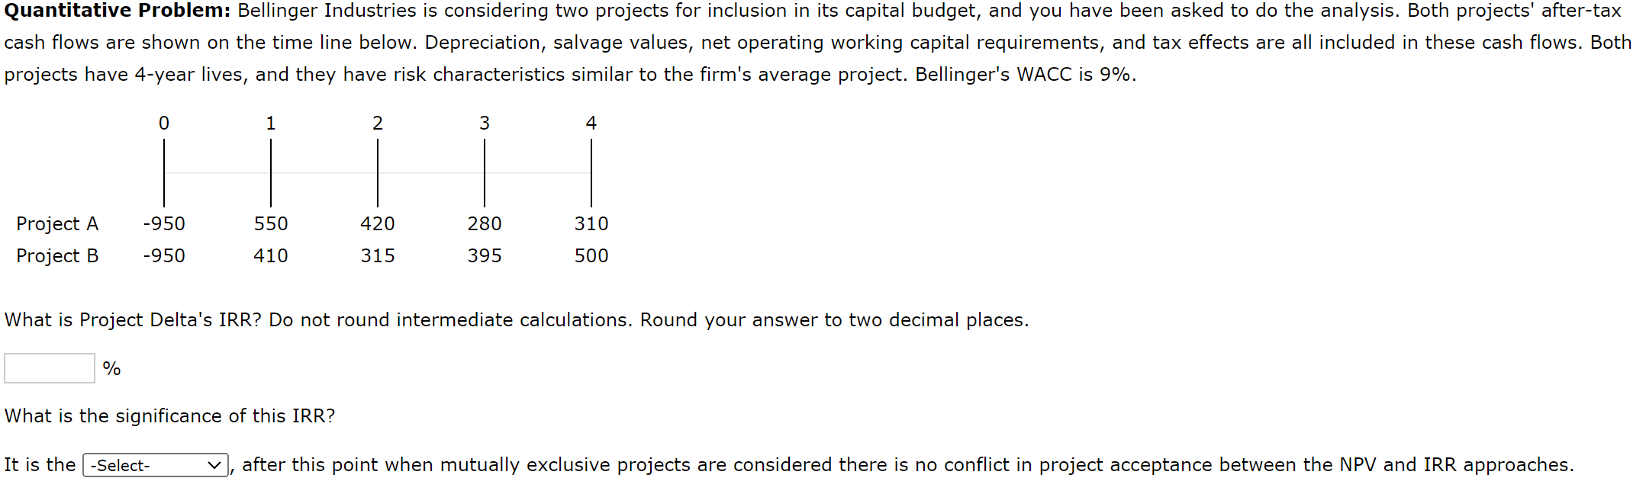Image resolution: width=1646 pixels, height=494 pixels.
Task: Click the 550 cash flow value
Action: pyautogui.click(x=272, y=223)
